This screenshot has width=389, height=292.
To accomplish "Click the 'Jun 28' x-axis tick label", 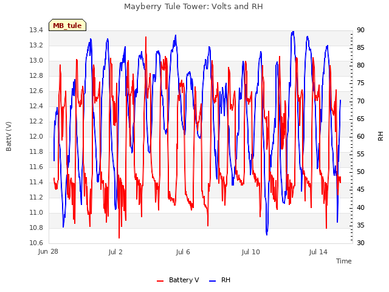I will [x=48, y=251].
